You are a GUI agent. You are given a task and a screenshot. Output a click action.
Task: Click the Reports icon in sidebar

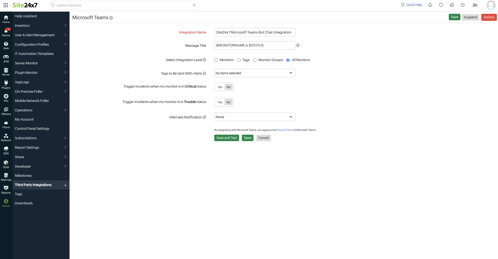click(x=6, y=189)
